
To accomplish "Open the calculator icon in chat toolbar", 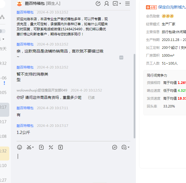I will [x=51, y=147].
